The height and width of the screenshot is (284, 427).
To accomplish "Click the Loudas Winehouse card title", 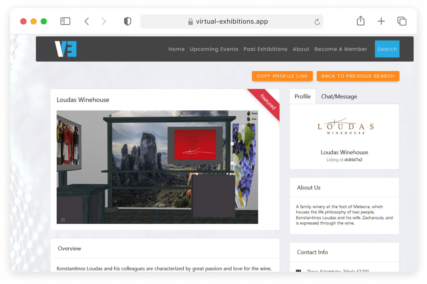I will pyautogui.click(x=83, y=100).
